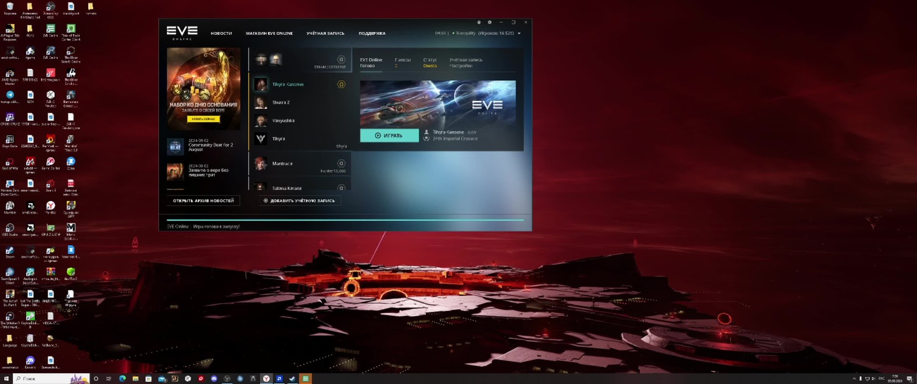Open God of War desktop shortcut

10,163
